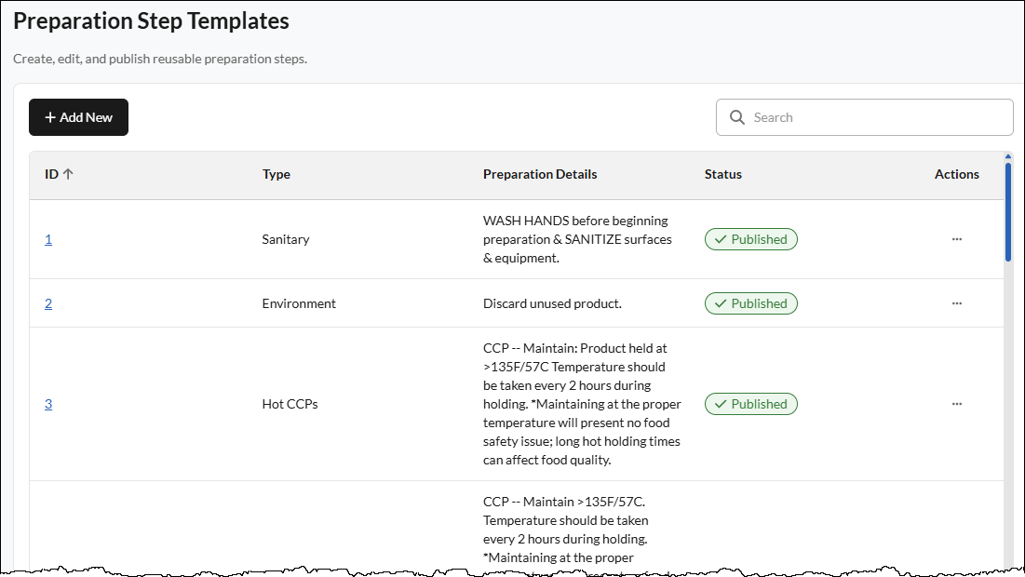1025x577 pixels.
Task: Open template ID 3 link
Action: click(48, 404)
